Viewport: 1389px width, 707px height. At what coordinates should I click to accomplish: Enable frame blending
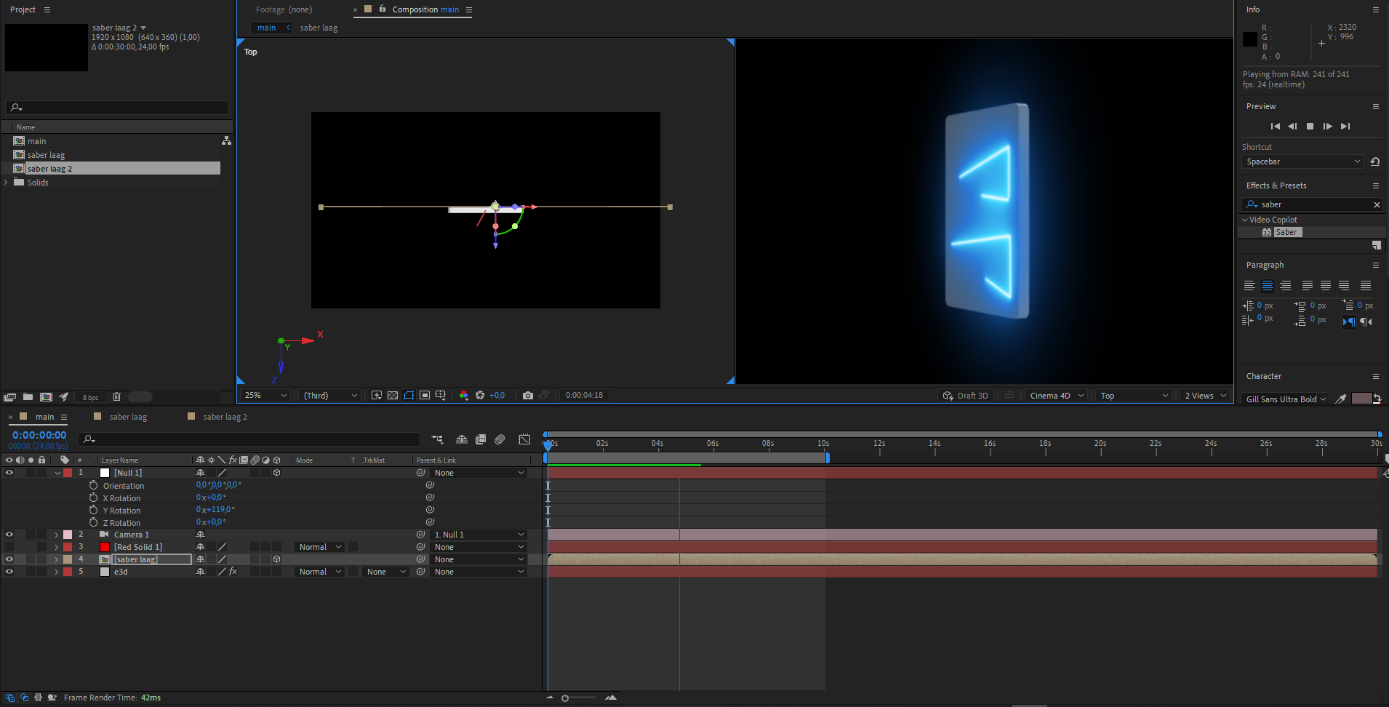[481, 439]
